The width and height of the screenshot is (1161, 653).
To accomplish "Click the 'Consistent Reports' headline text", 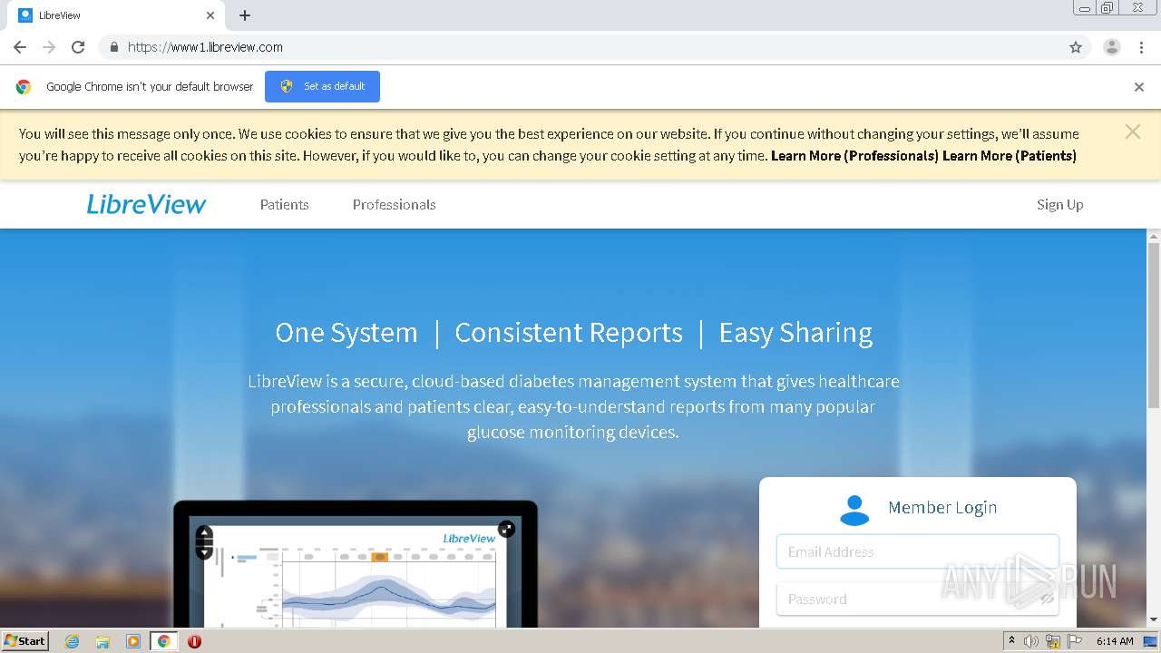I will pos(569,333).
